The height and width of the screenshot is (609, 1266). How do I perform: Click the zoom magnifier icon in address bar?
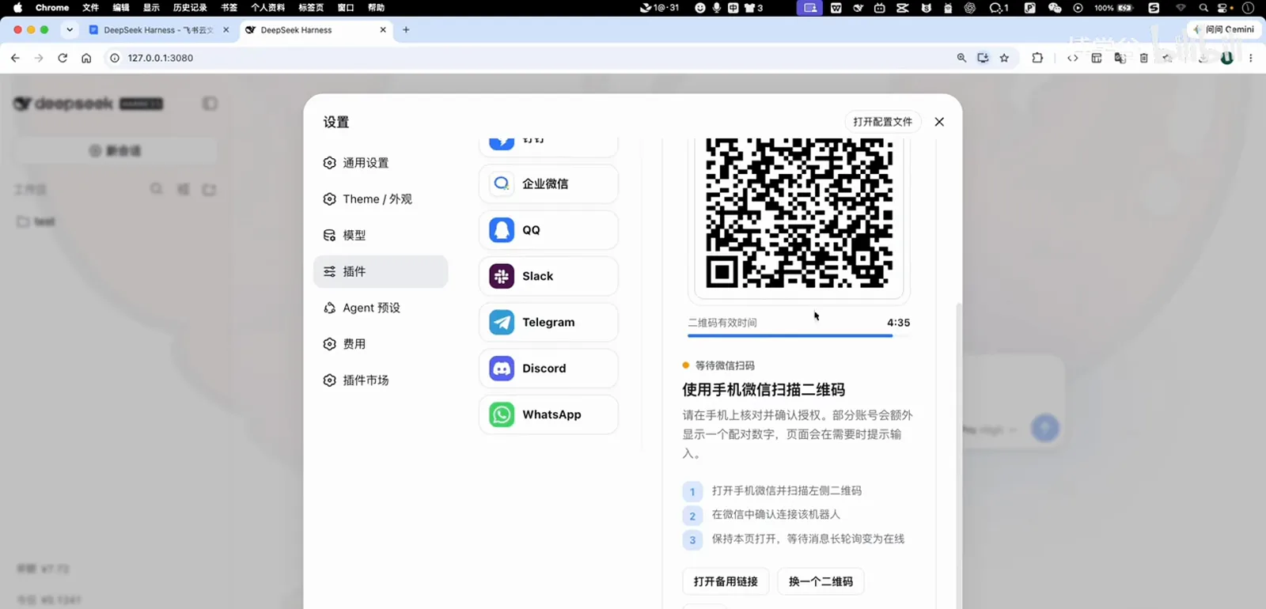click(961, 58)
